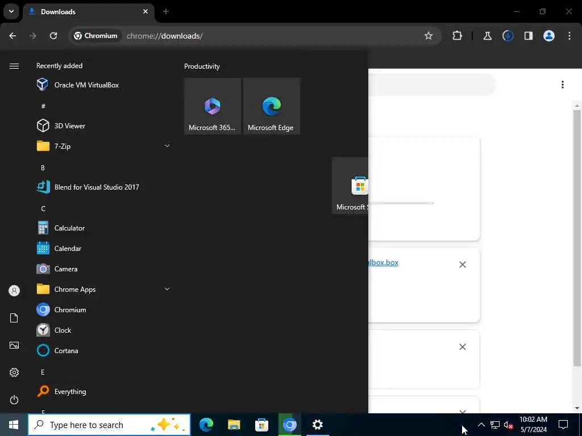Image resolution: width=582 pixels, height=436 pixels.
Task: Launch the Clock app
Action: tap(104, 330)
